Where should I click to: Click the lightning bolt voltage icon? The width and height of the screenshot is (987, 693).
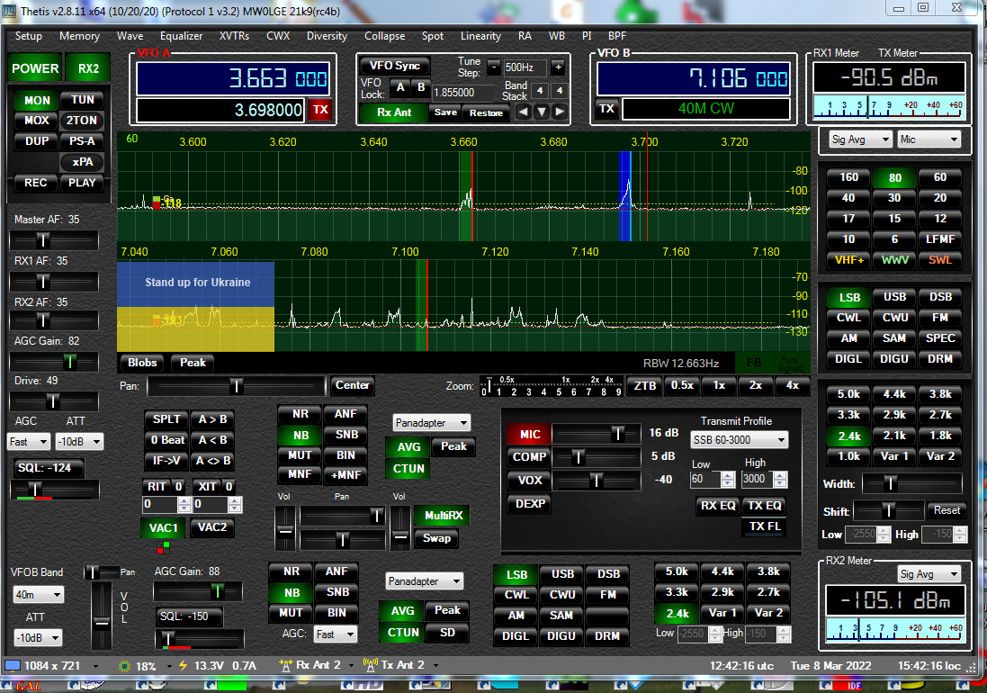point(184,665)
